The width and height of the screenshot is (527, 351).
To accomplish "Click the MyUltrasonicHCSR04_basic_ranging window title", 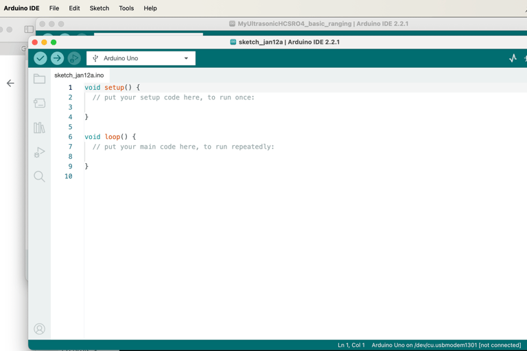I will (323, 24).
